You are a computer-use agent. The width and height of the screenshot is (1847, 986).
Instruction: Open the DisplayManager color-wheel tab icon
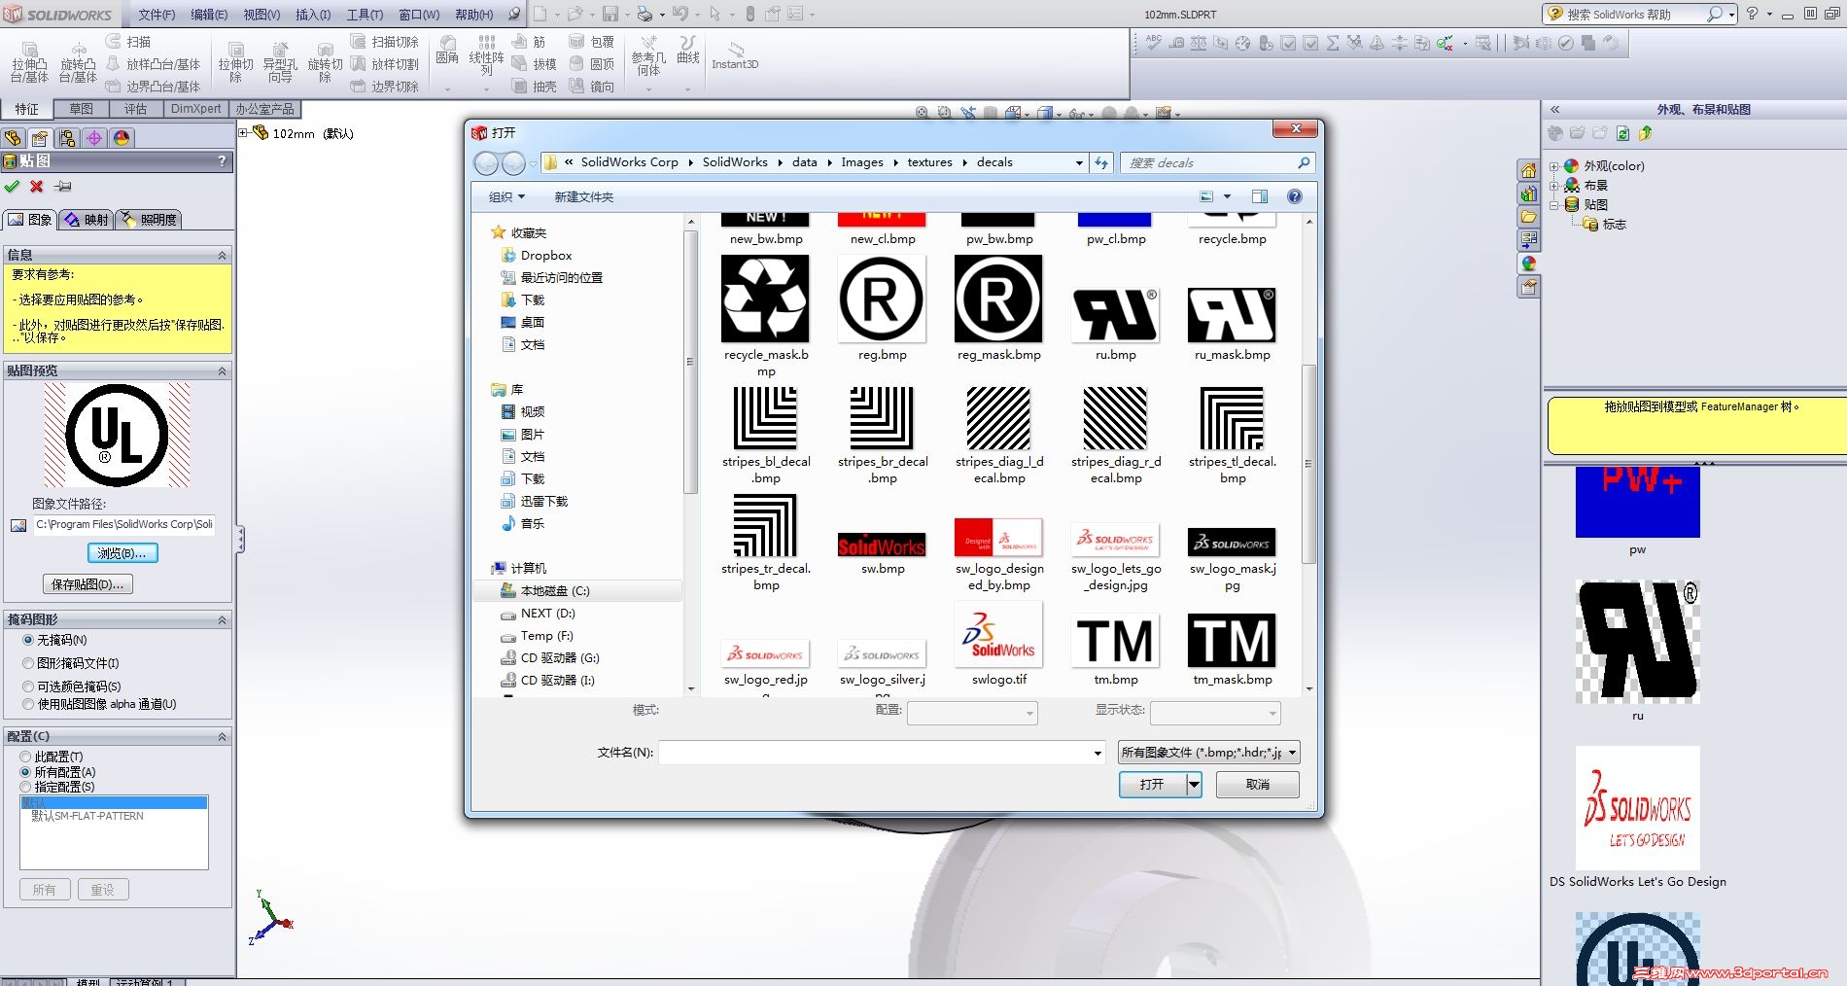pyautogui.click(x=122, y=138)
